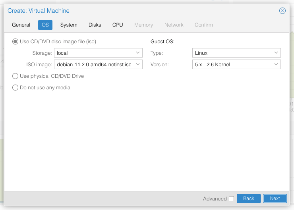Image resolution: width=294 pixels, height=210 pixels.
Task: Go to the CPU tab
Action: coord(118,25)
